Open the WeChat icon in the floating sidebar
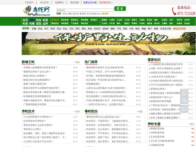The height and width of the screenshot is (147, 196). point(184,100)
